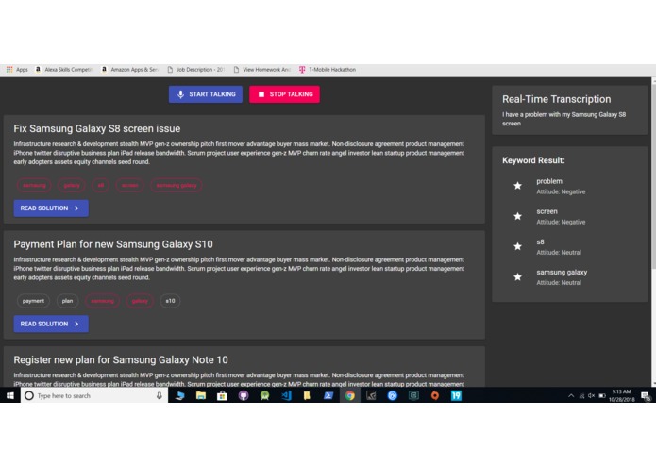Open the Amazon Apps & Services bookmark
The image size is (656, 466).
tap(130, 70)
